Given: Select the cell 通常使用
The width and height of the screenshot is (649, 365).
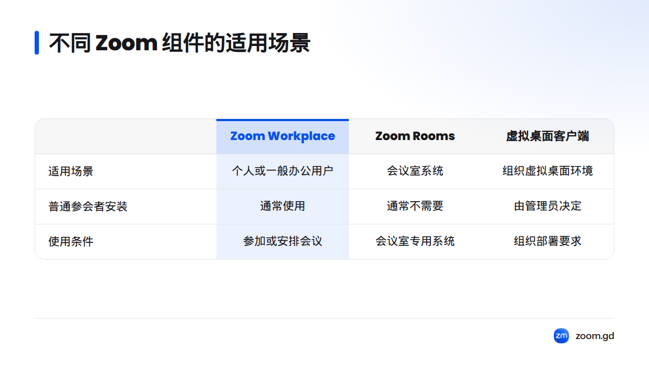Looking at the screenshot, I should [283, 207].
